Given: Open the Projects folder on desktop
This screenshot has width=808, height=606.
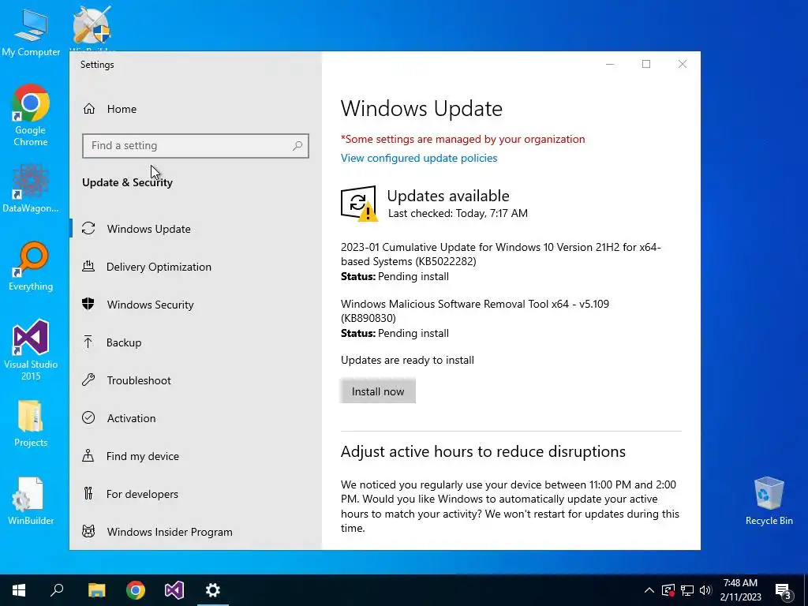Looking at the screenshot, I should pos(31,424).
